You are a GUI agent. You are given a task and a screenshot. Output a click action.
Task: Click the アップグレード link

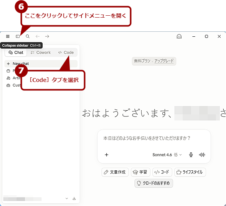click(164, 61)
